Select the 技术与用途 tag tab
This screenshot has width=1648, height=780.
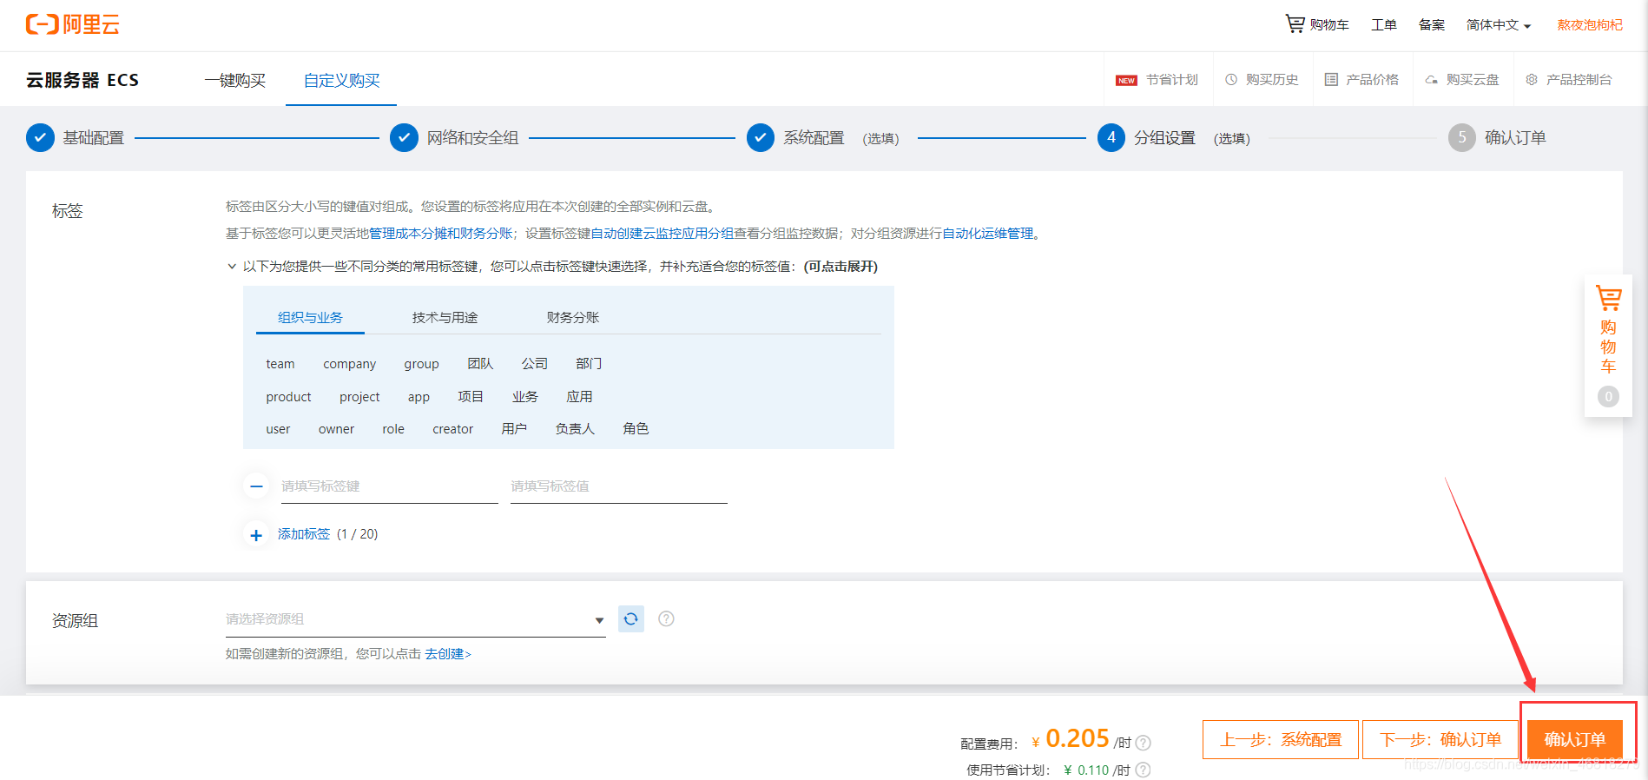click(445, 318)
